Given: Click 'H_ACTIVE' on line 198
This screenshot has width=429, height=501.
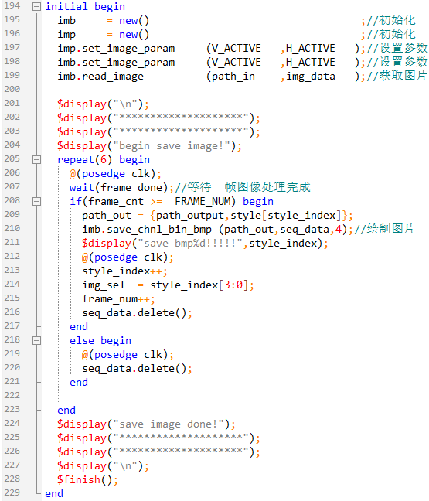Looking at the screenshot, I should [311, 63].
